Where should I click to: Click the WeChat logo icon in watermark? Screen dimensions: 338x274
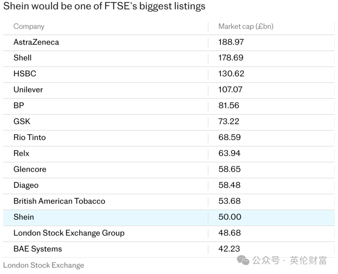tap(243, 261)
